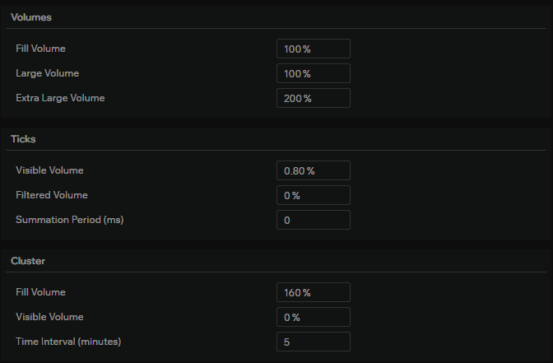Click the Extra Large Volume label
Image resolution: width=553 pixels, height=363 pixels.
coord(60,98)
